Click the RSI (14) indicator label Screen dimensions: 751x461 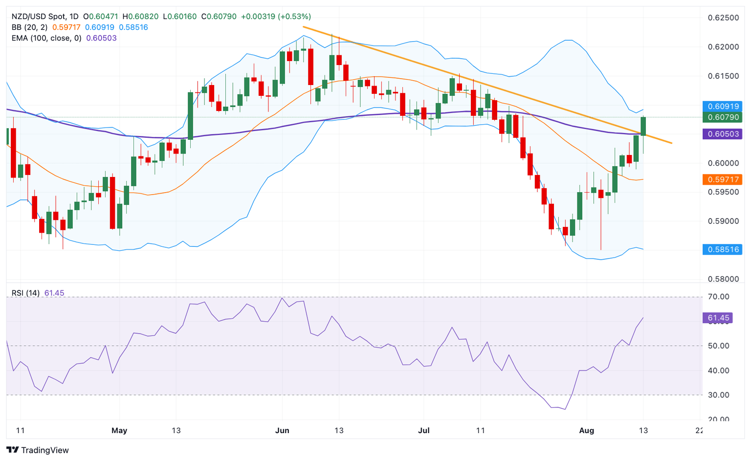click(26, 293)
